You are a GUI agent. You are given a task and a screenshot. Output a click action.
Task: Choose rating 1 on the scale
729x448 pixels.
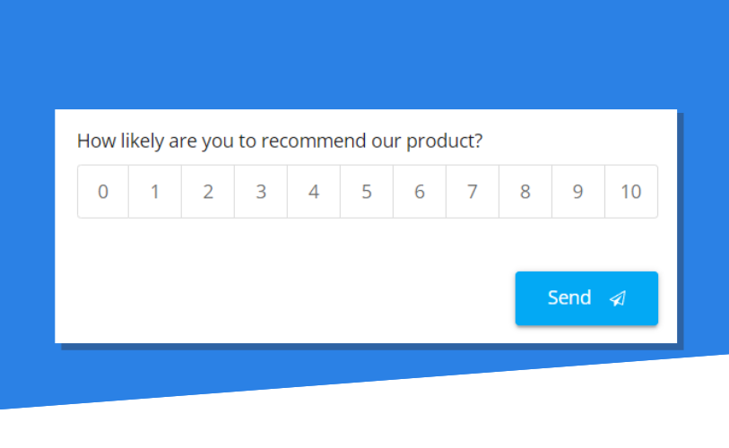(x=155, y=192)
